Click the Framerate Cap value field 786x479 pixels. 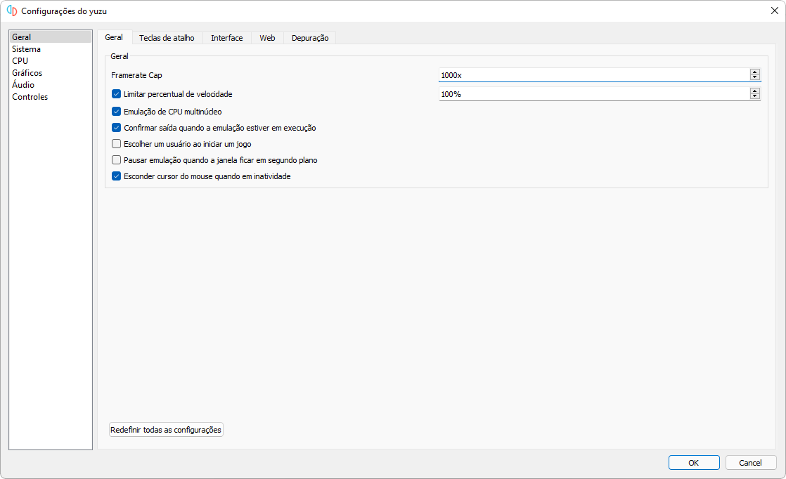click(594, 75)
